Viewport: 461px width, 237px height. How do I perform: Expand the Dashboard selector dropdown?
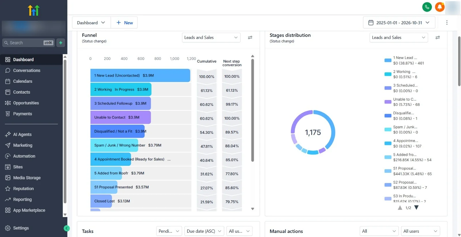(91, 22)
